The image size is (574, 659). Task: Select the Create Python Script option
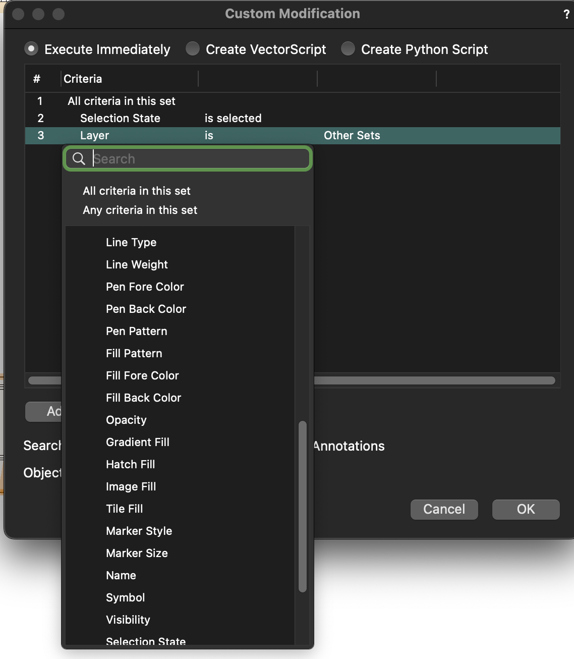click(348, 48)
